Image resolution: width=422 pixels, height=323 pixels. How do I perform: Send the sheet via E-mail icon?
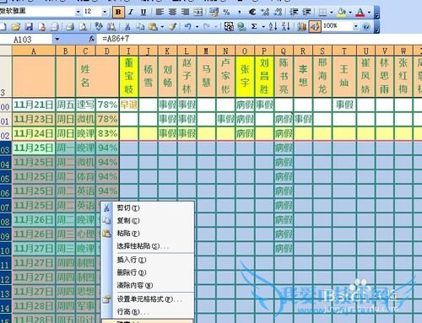tap(55, 27)
